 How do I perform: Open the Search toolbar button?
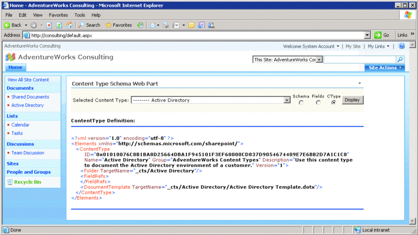click(89, 25)
